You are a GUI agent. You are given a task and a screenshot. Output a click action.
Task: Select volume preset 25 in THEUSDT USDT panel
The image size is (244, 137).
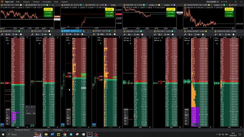tap(125, 118)
